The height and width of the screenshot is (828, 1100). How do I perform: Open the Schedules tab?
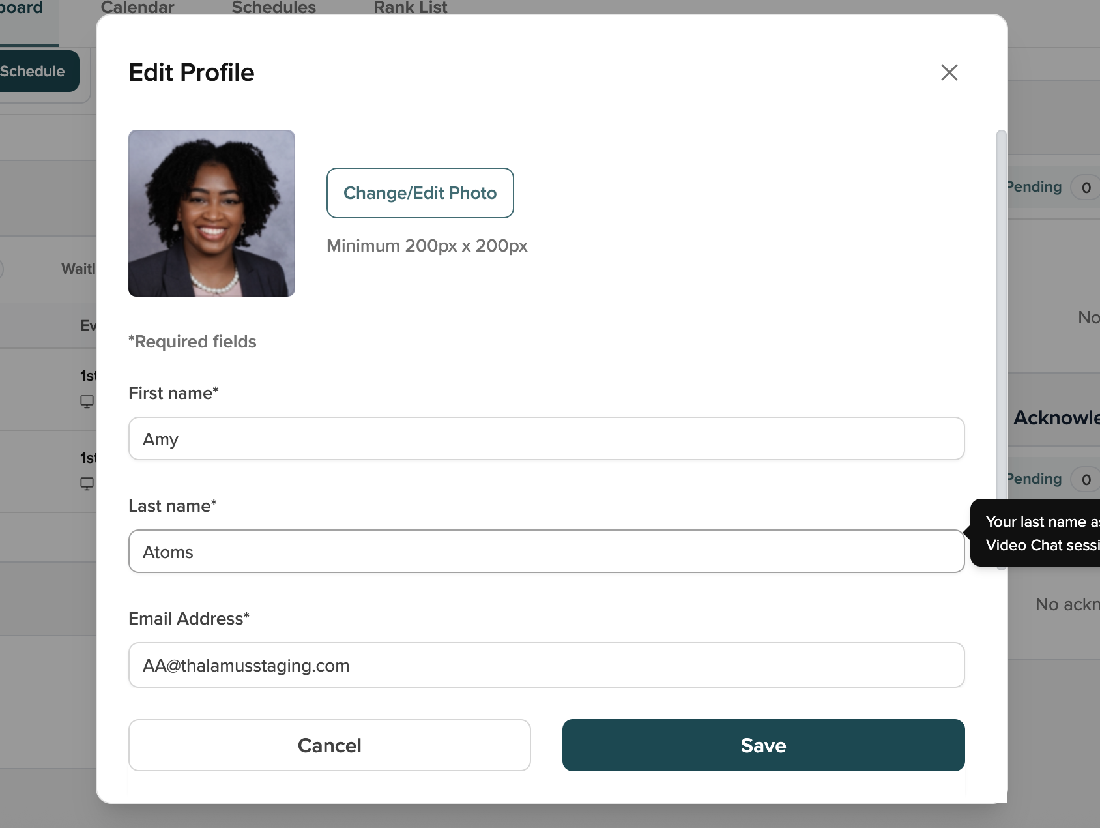[274, 8]
